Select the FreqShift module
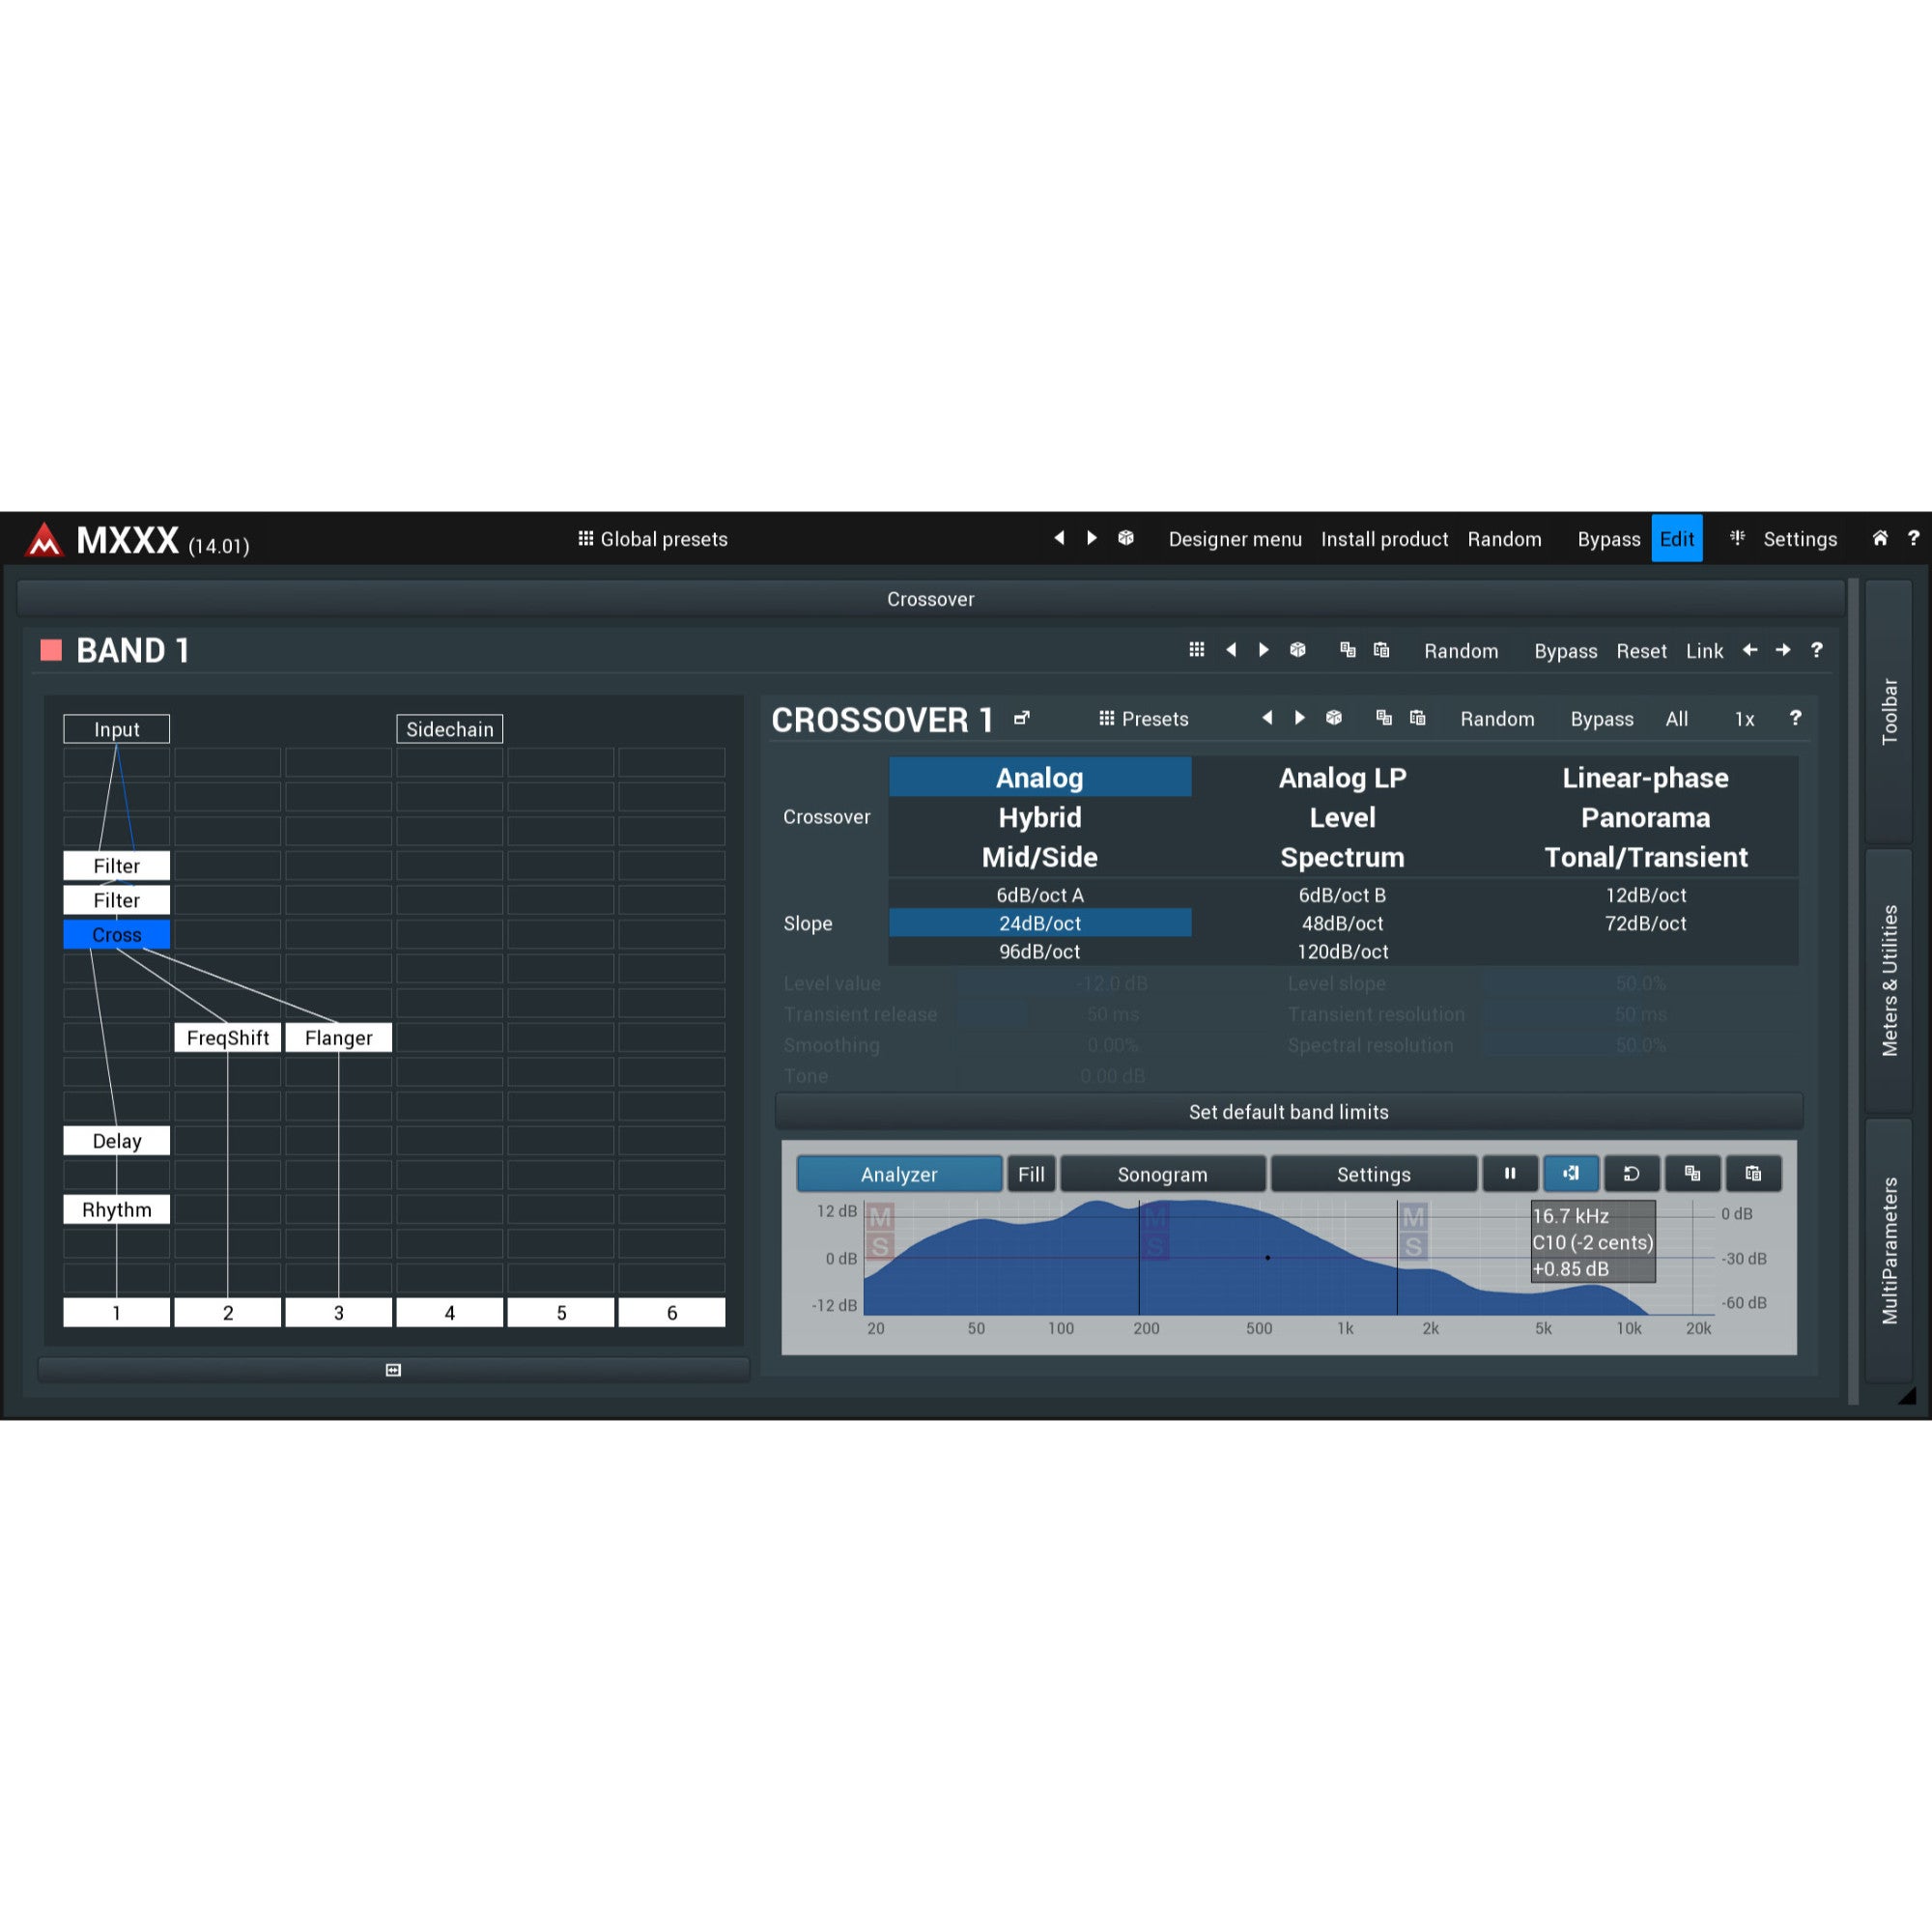 (x=227, y=1037)
